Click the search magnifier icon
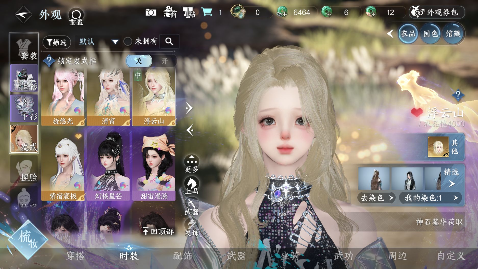This screenshot has width=478, height=269. tap(169, 41)
